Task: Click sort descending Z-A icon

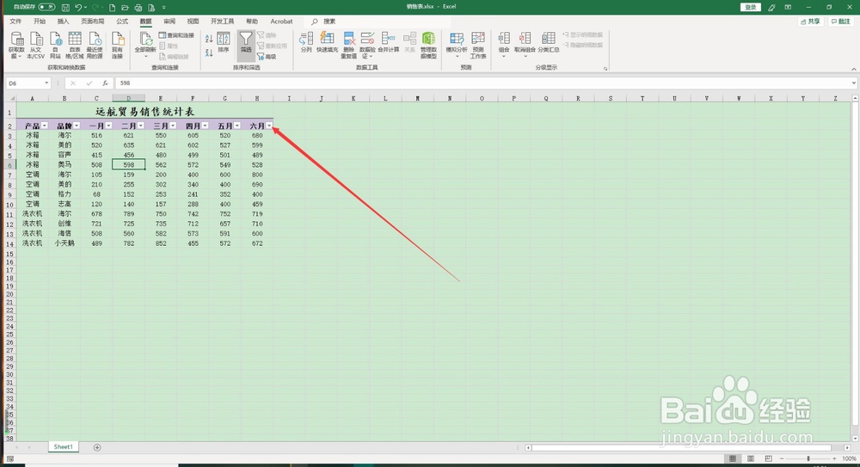Action: tap(209, 52)
